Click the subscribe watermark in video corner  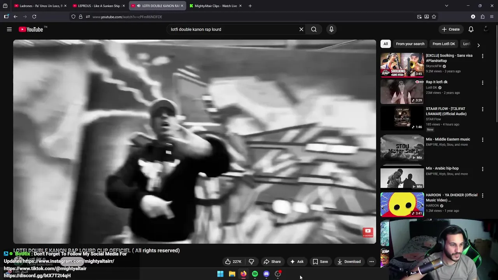(368, 233)
